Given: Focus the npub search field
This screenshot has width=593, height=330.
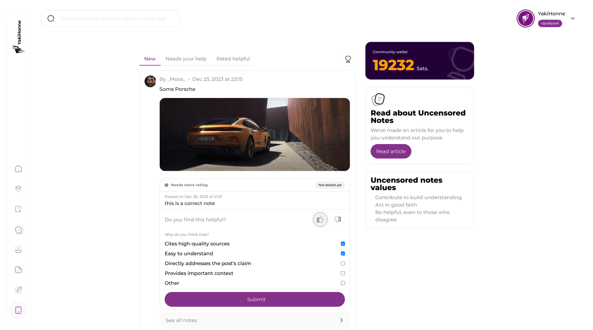Looking at the screenshot, I should coord(110,18).
